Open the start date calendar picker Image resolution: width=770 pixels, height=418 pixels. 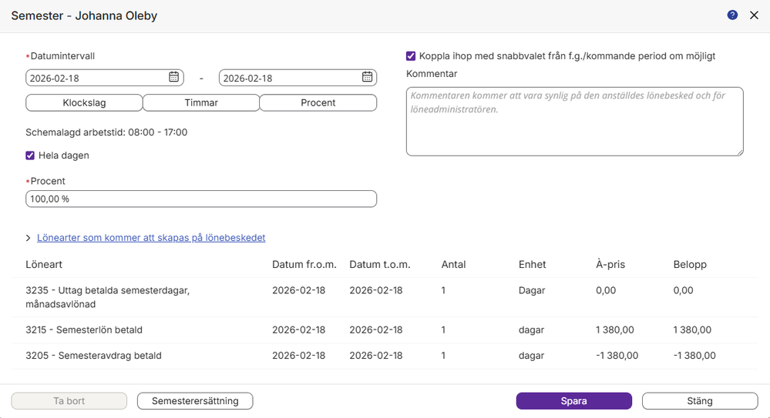pos(174,77)
